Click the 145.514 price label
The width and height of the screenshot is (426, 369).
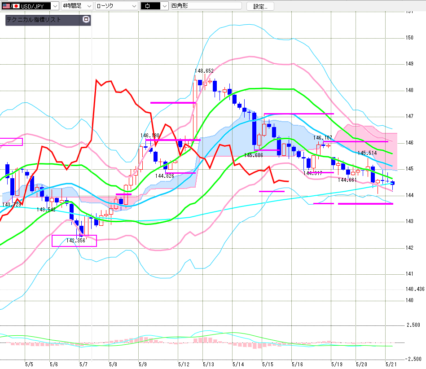tap(367, 153)
